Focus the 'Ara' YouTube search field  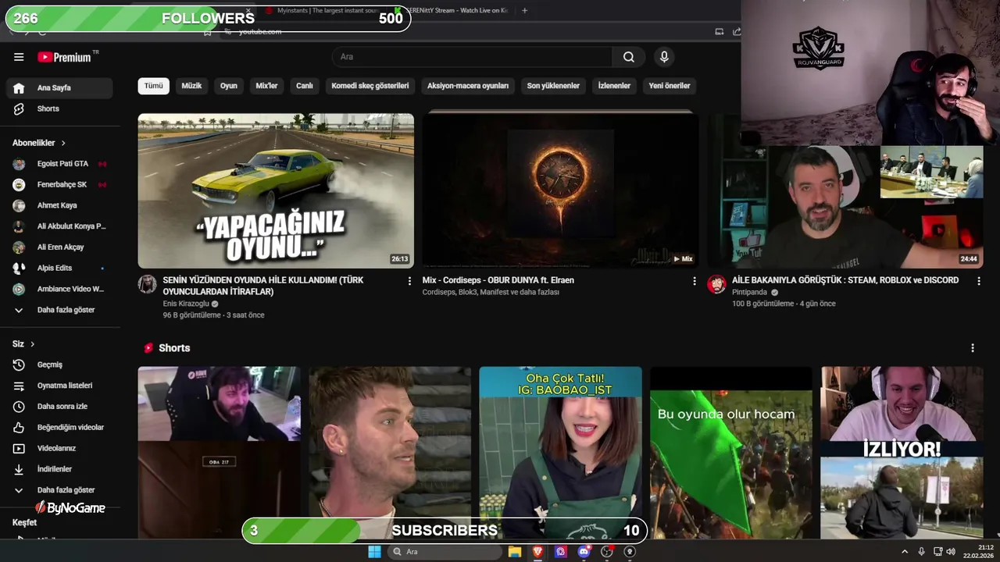(x=473, y=57)
